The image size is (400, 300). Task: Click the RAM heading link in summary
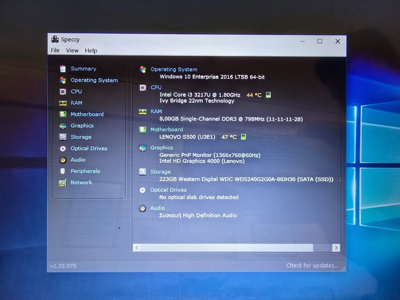point(156,111)
